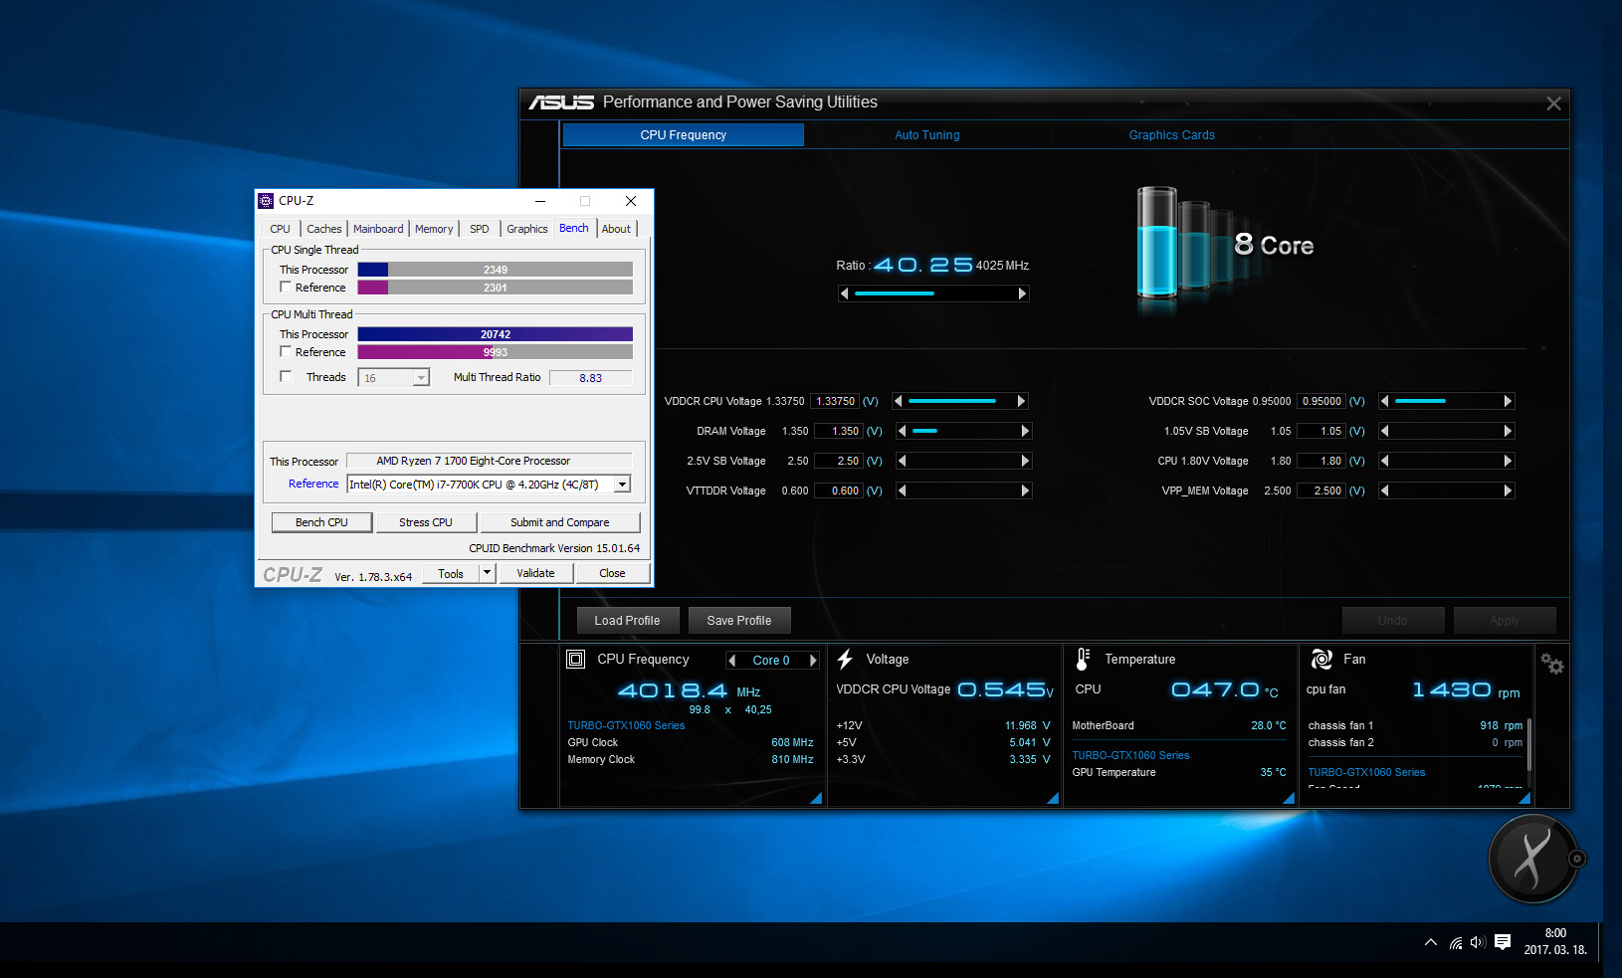Viewport: 1622px width, 978px height.
Task: Decrease VDDCR CPU Voltage with left arrow
Action: point(899,401)
